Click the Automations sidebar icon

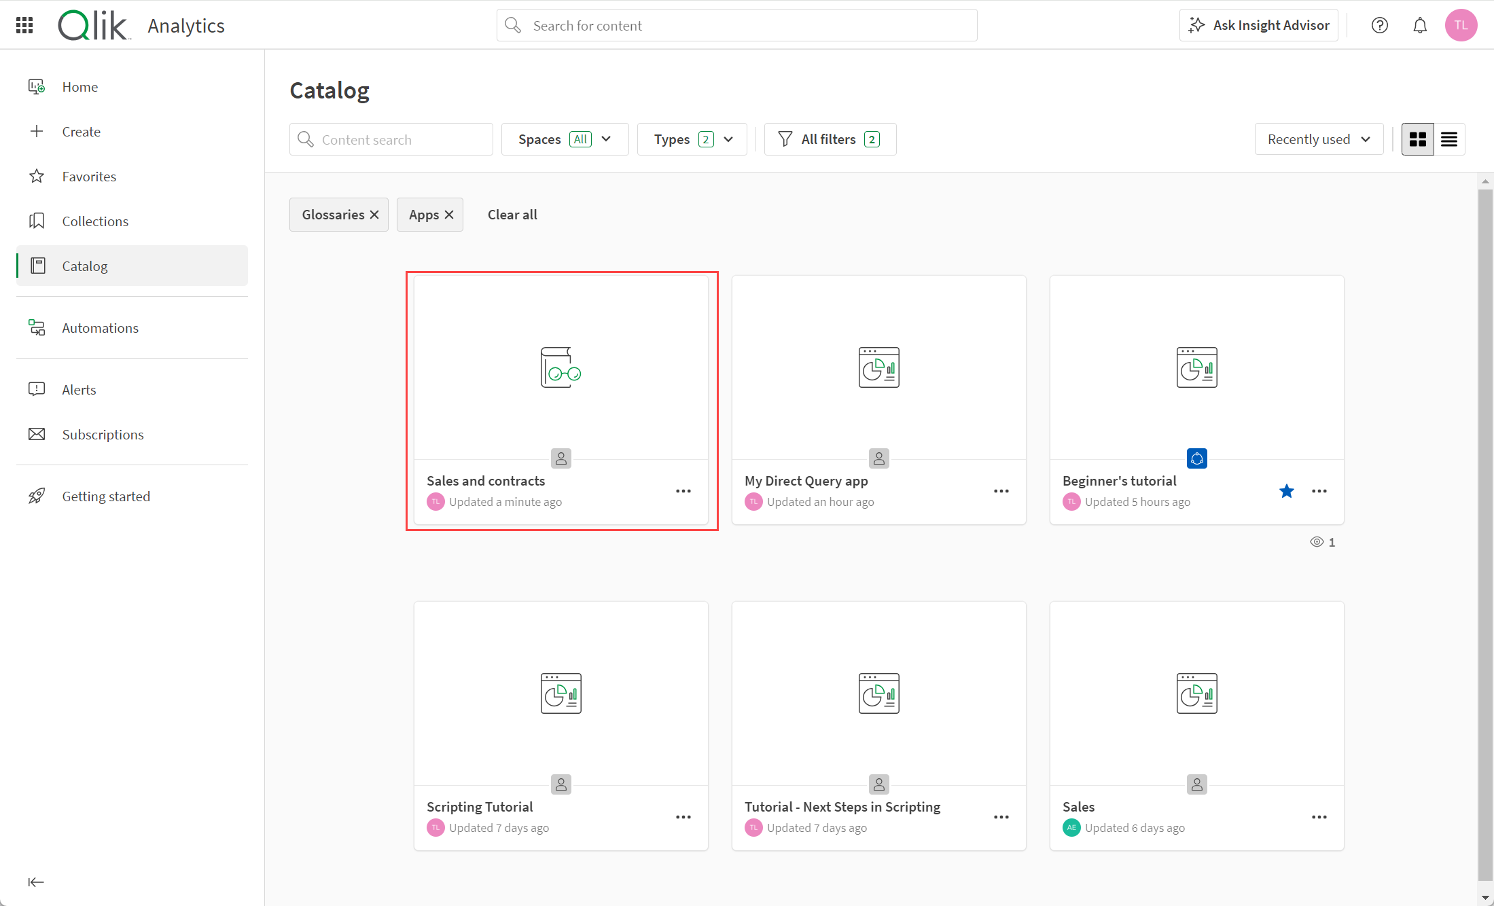(37, 327)
